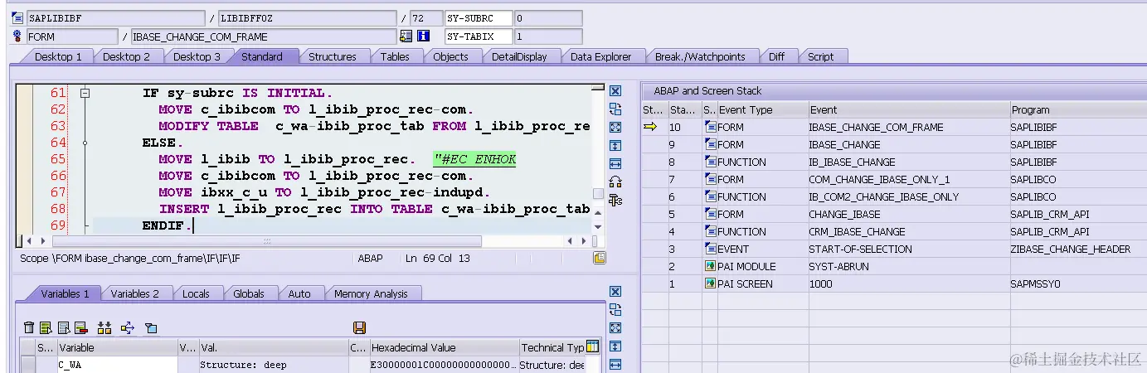Click the services headset icon of source tool
This screenshot has width=1147, height=373.
click(x=615, y=182)
